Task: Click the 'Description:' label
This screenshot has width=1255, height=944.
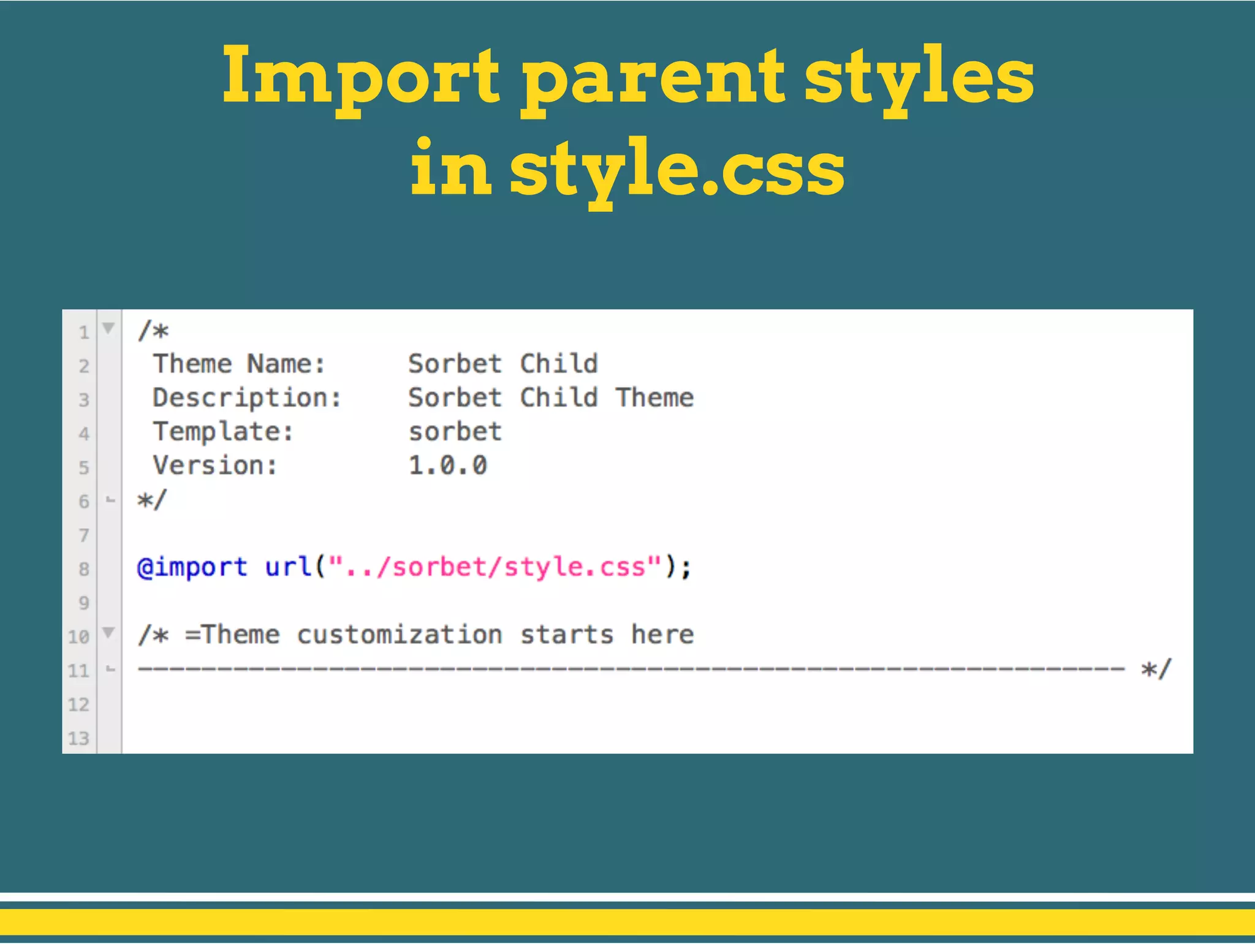Action: click(x=247, y=398)
